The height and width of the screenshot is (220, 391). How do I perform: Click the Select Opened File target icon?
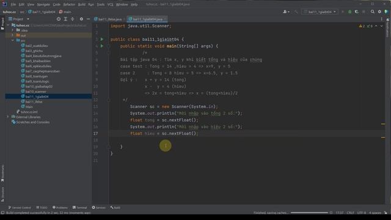click(59, 19)
